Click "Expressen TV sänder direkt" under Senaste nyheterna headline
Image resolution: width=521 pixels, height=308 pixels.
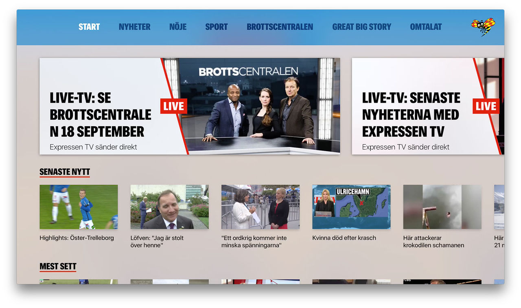(406, 147)
